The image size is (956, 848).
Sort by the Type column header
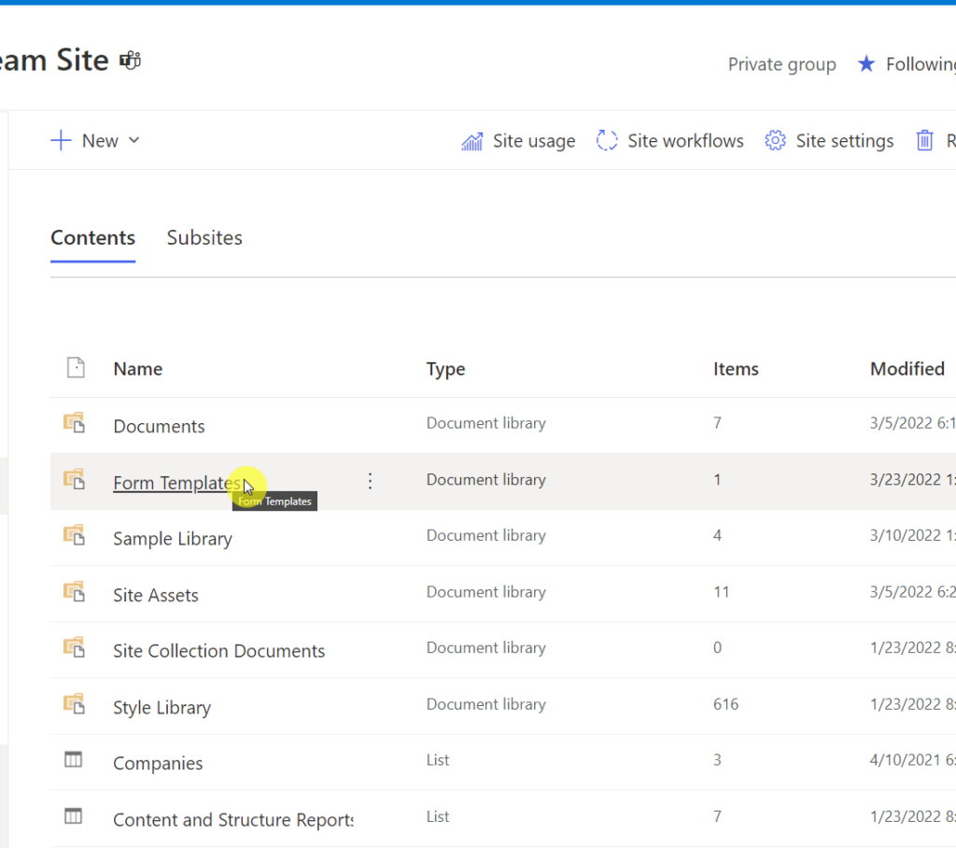[445, 369]
